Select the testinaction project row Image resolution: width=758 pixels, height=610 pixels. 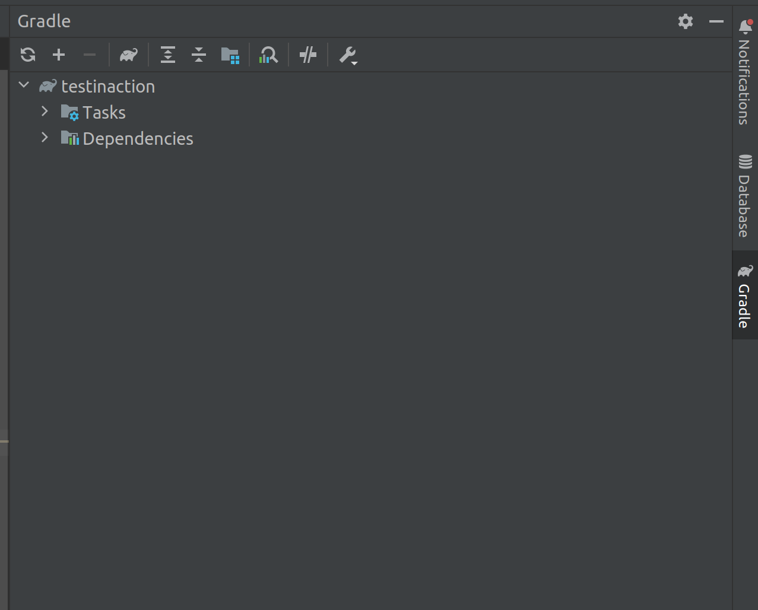point(371,86)
